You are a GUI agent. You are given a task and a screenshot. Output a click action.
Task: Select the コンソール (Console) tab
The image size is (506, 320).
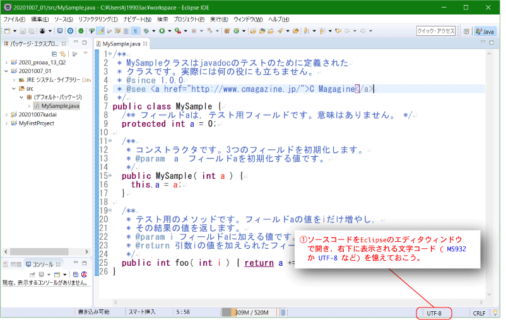click(x=43, y=264)
